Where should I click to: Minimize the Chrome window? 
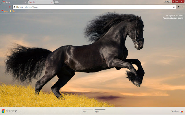(174, 1)
